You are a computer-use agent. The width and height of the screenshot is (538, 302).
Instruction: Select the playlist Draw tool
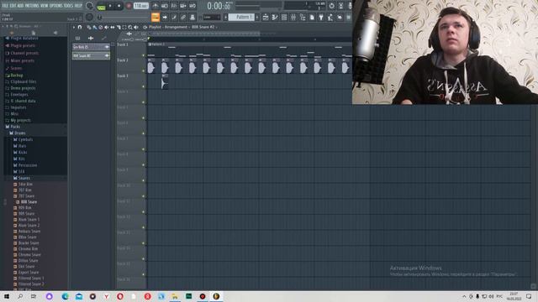pos(89,27)
